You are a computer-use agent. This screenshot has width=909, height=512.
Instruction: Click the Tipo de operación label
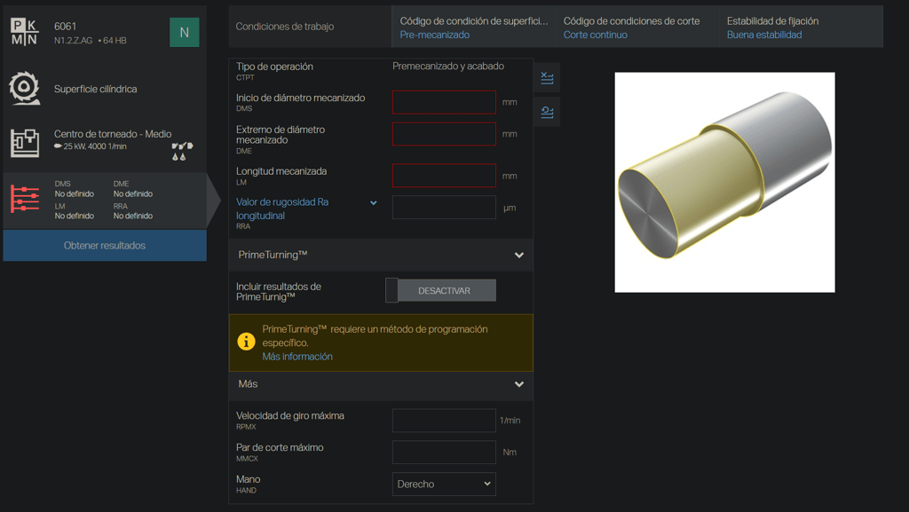(x=274, y=67)
